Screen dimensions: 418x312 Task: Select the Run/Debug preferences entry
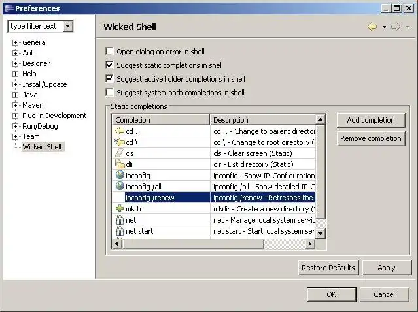click(40, 126)
